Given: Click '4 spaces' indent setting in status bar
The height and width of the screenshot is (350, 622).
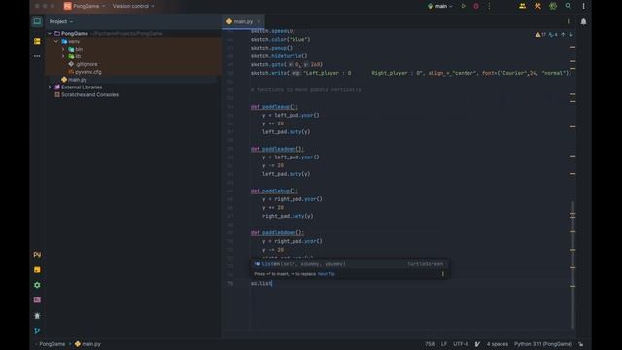Looking at the screenshot, I should pyautogui.click(x=498, y=344).
